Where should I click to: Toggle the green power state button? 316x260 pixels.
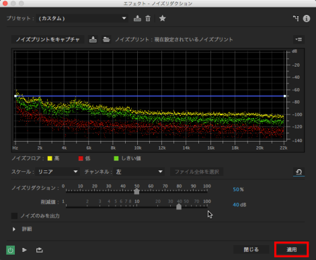10,250
